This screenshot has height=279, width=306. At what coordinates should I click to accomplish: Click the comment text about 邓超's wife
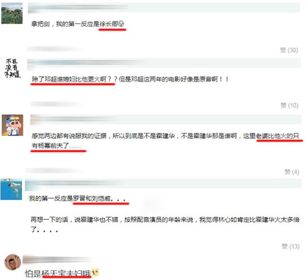point(130,79)
